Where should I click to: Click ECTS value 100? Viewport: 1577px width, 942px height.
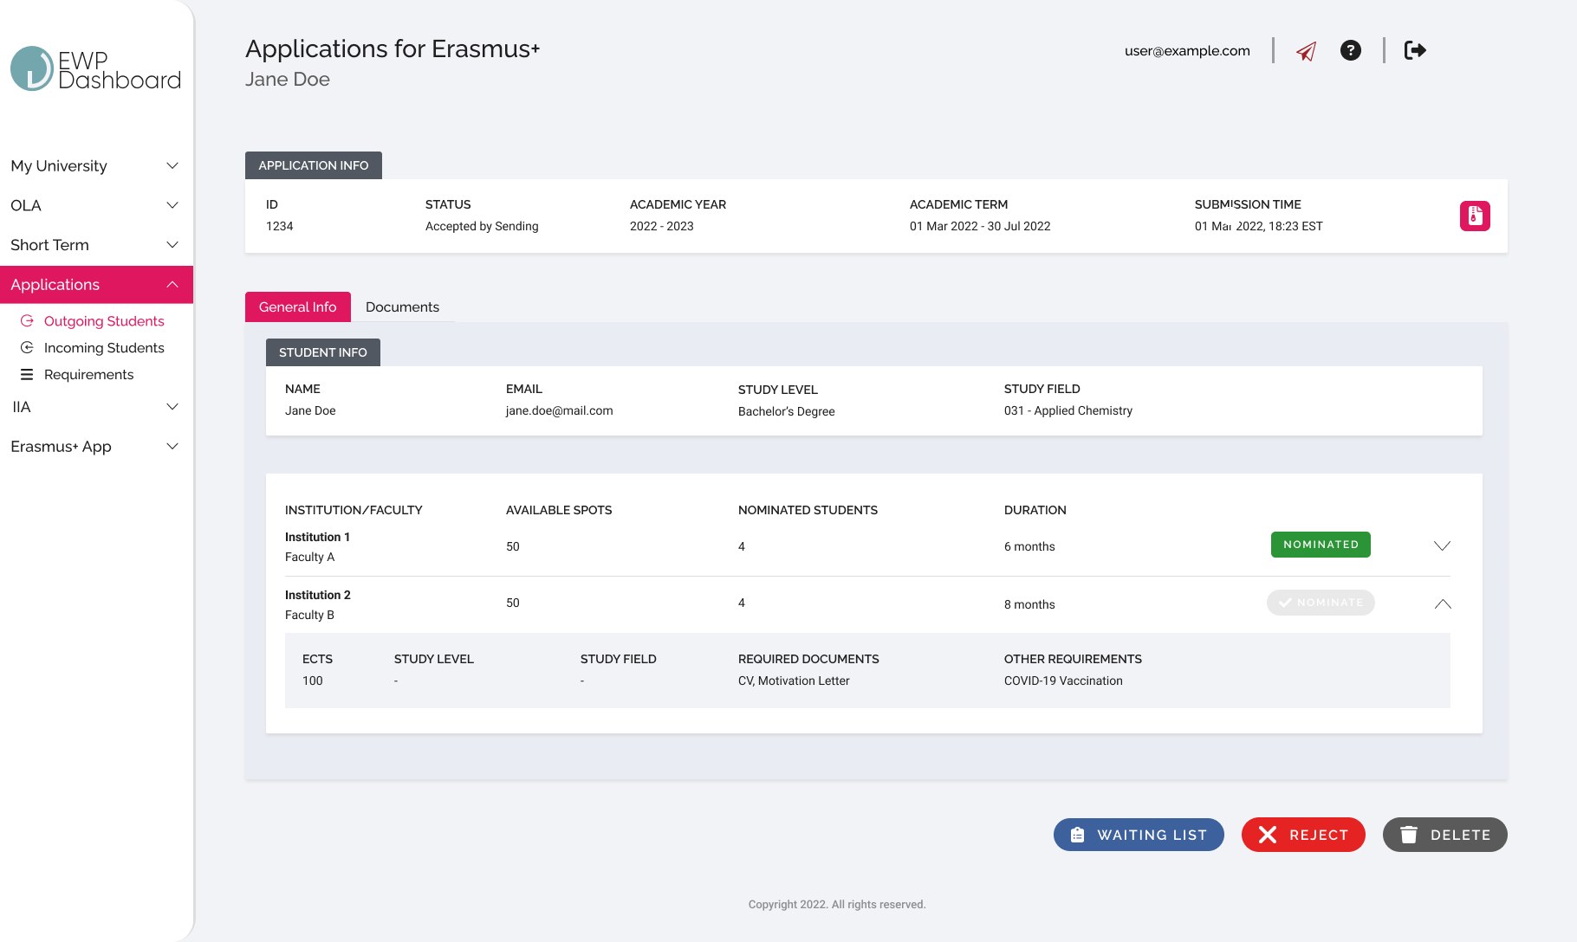(312, 681)
